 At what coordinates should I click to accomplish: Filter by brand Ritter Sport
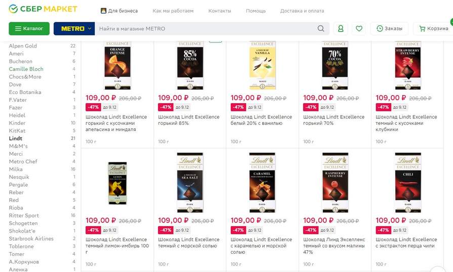24,215
